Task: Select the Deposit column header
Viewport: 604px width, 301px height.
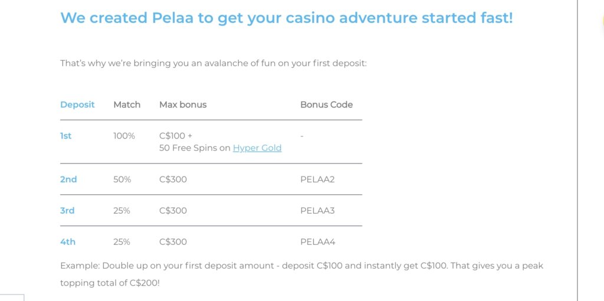Action: [x=77, y=105]
